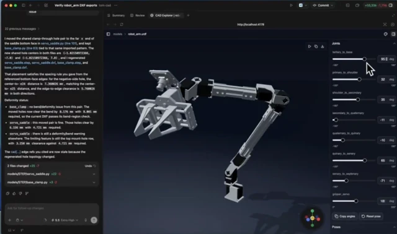Open the models breadcrumb
397x234 pixels.
pyautogui.click(x=117, y=34)
